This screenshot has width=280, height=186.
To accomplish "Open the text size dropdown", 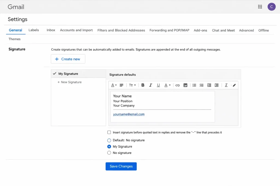I will pyautogui.click(x=132, y=85).
